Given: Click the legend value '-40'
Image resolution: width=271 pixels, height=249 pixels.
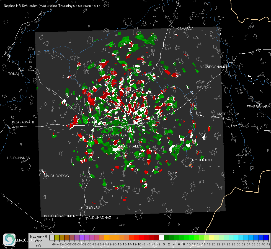Looking at the screenshot, I should click(64, 244).
